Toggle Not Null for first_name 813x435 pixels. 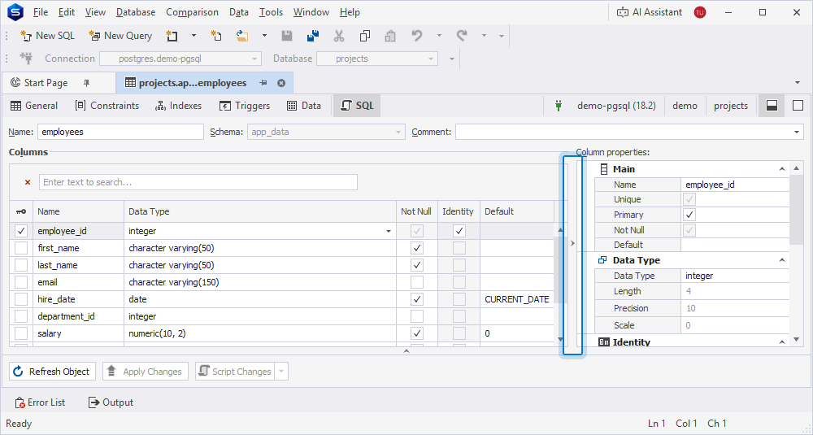(x=417, y=248)
